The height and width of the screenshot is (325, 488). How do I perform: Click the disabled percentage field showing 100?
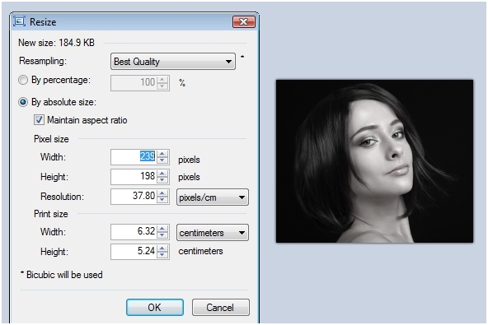pyautogui.click(x=134, y=83)
